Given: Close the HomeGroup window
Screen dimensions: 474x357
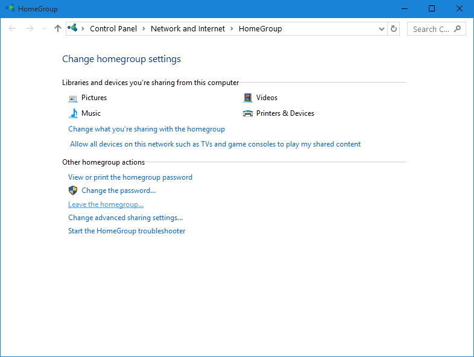Looking at the screenshot, I should tap(459, 9).
